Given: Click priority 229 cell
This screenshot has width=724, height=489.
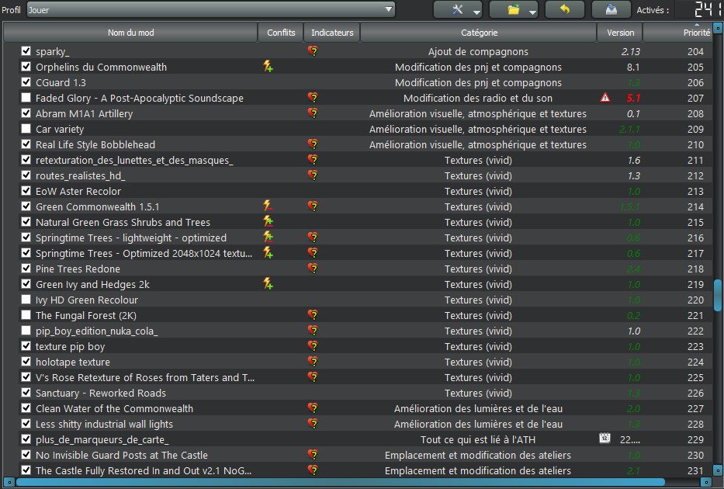Looking at the screenshot, I should [695, 439].
